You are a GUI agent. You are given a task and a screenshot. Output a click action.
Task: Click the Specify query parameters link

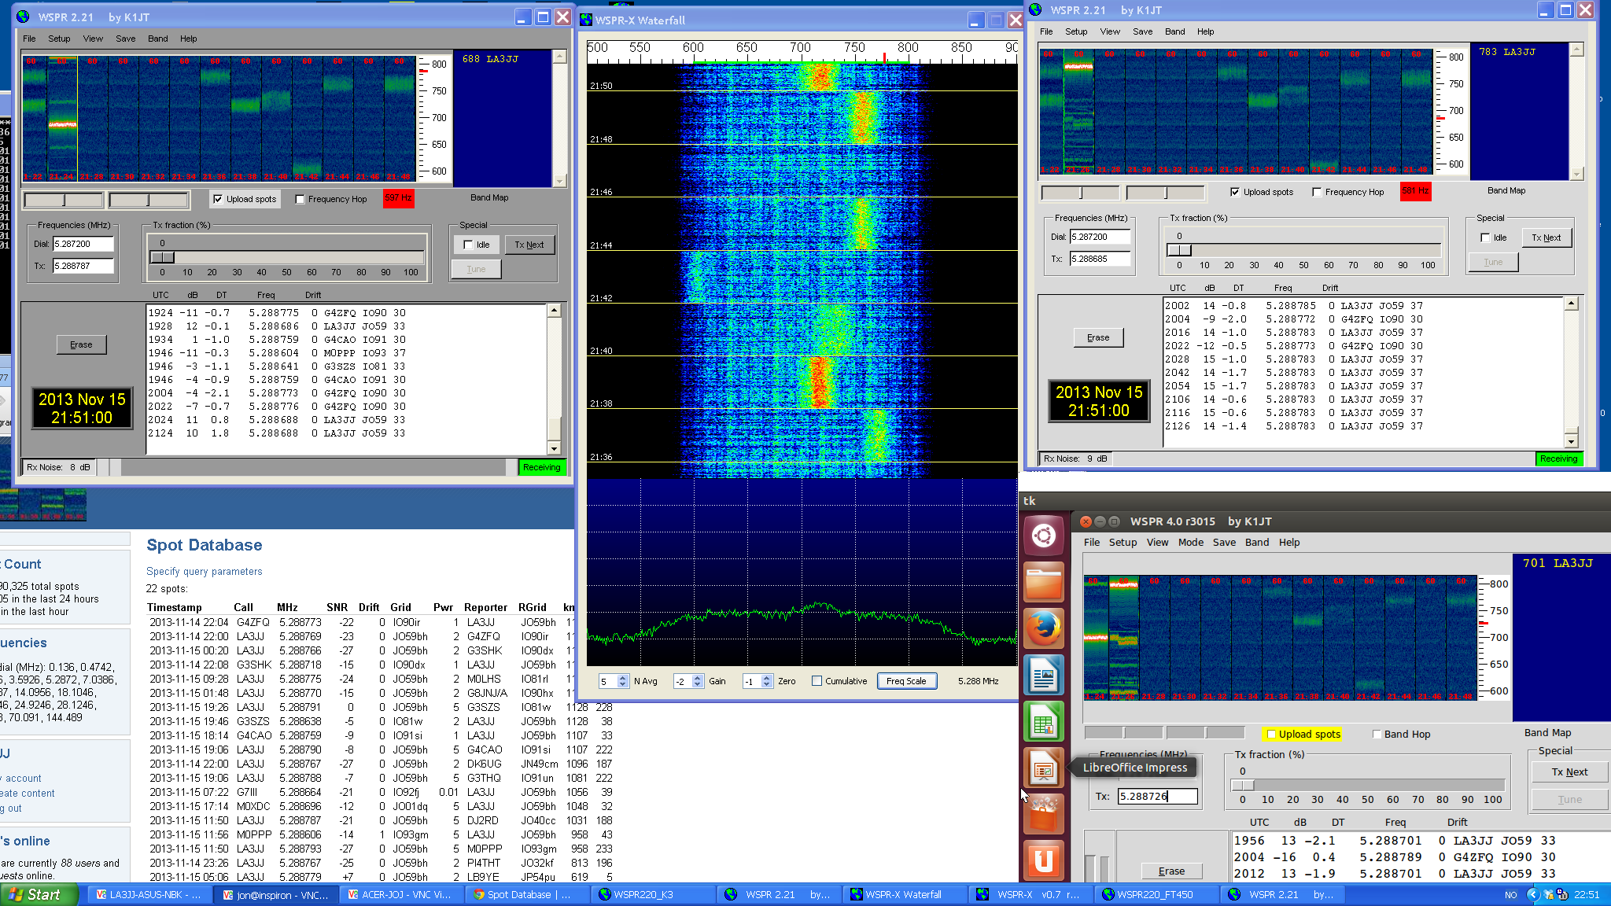click(204, 572)
